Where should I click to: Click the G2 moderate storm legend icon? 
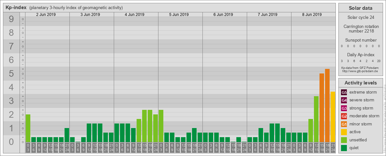344,116
